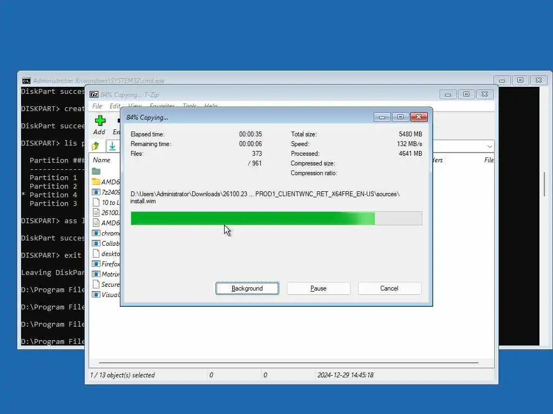Select the 7z2409 executable icon
The width and height of the screenshot is (553, 414).
[96, 192]
